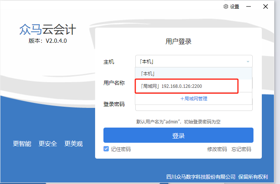Screen dimensions: 280x184
Task: Click the 登录密码 password input field
Action: [x=194, y=108]
